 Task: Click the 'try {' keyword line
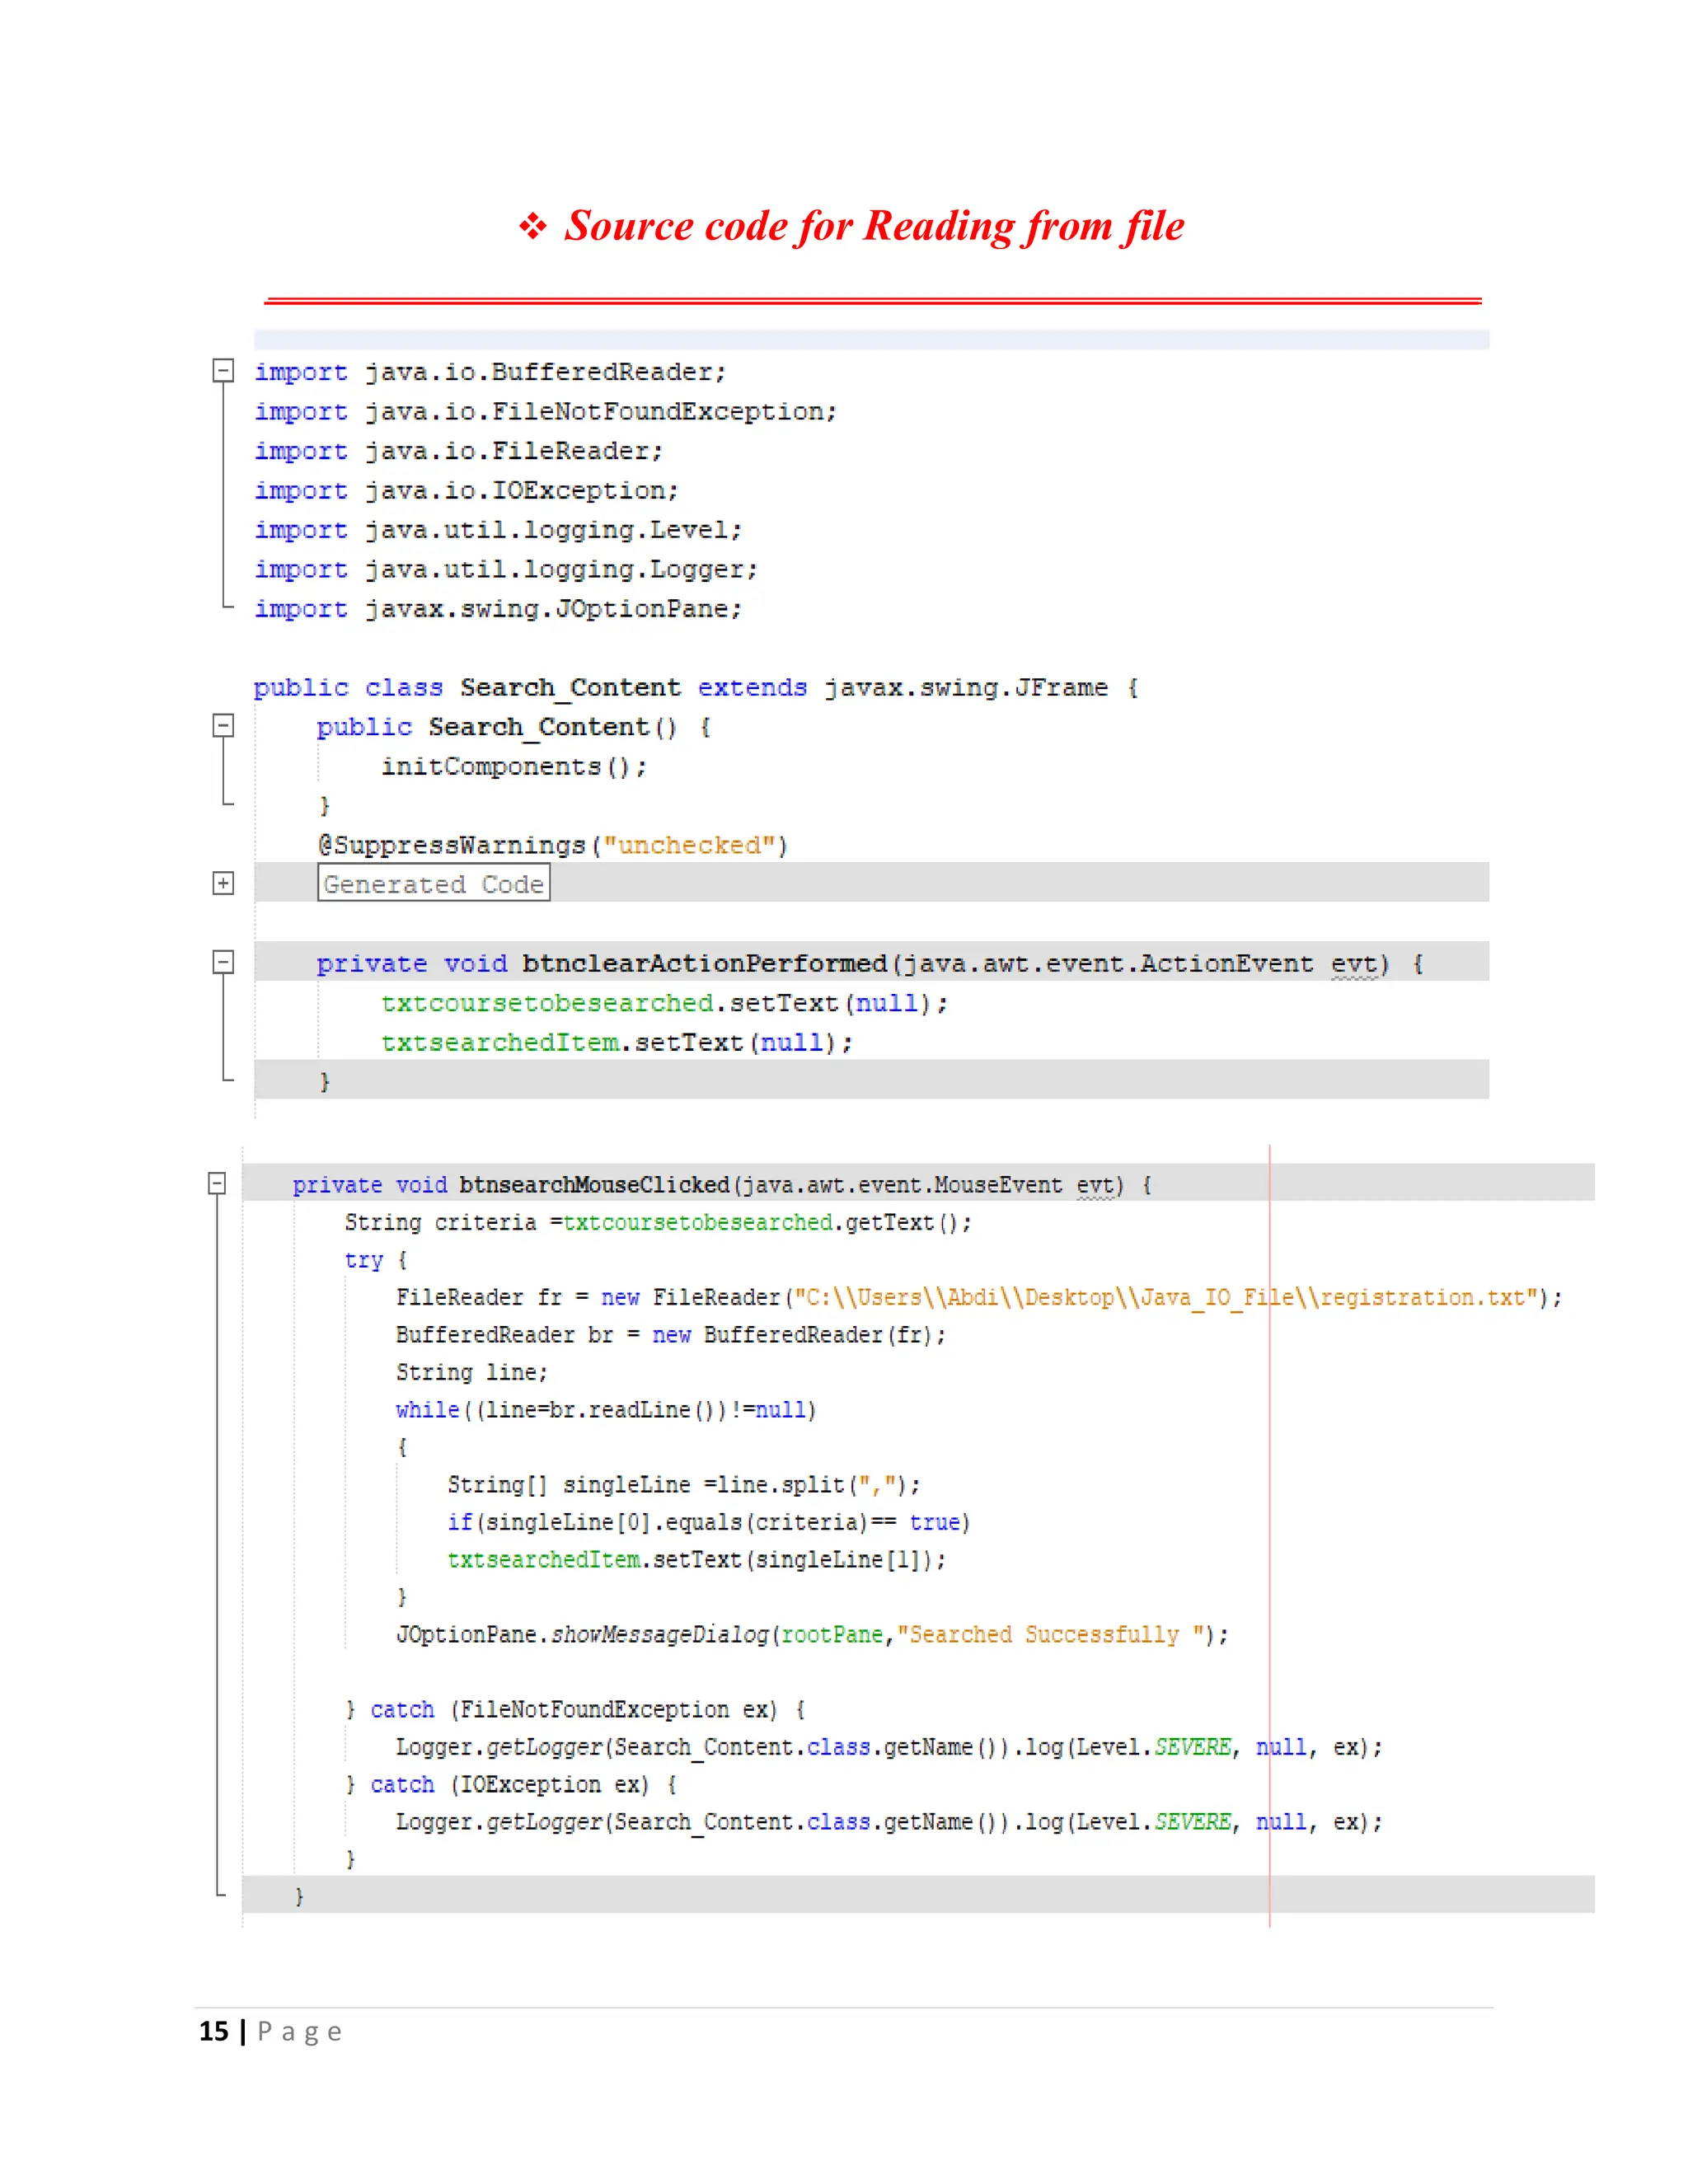376,1260
